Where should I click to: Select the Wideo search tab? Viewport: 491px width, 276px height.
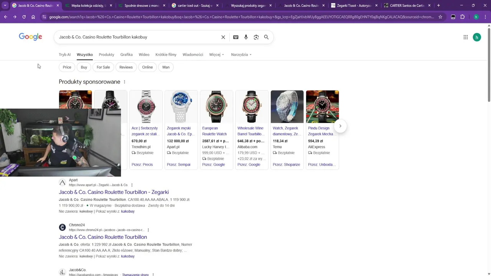tap(144, 54)
